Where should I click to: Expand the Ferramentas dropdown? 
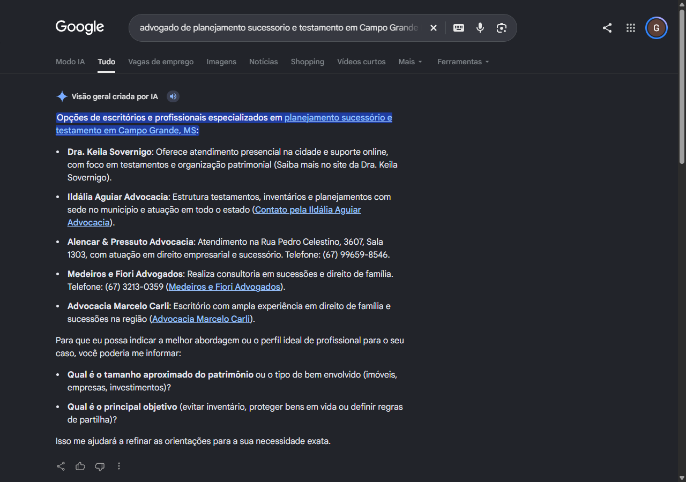tap(464, 62)
